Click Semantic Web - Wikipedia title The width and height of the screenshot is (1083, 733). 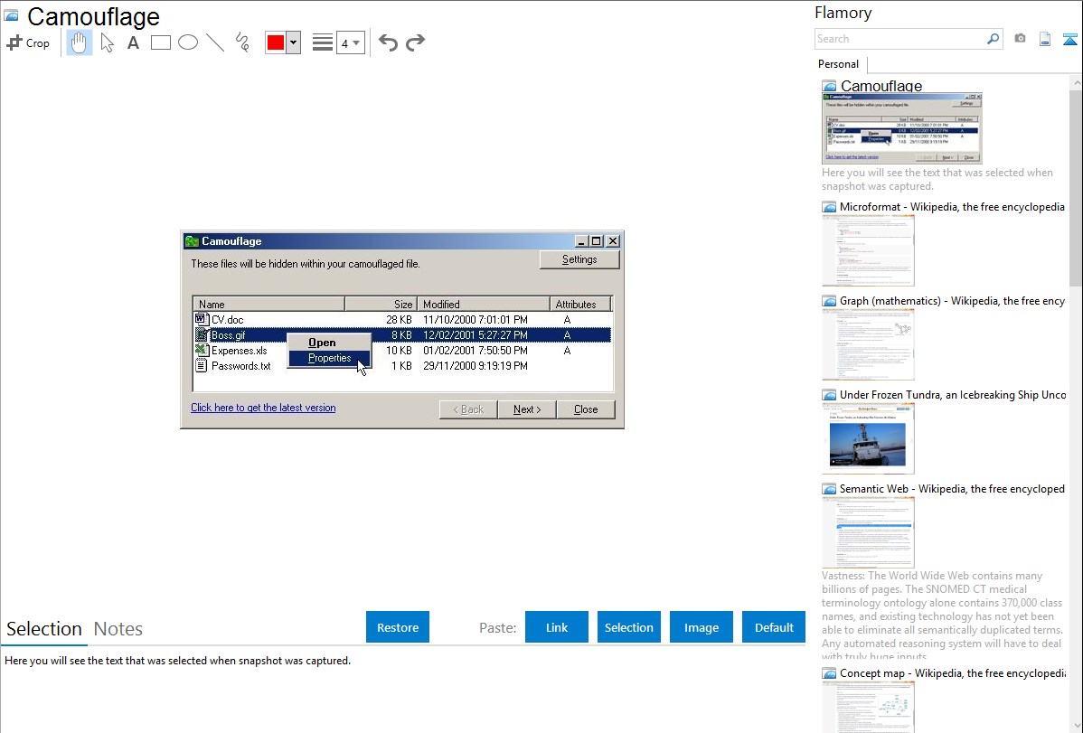point(952,488)
